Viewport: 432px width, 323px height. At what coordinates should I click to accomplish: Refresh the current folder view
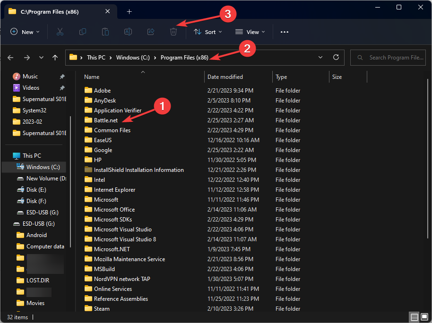coord(336,57)
